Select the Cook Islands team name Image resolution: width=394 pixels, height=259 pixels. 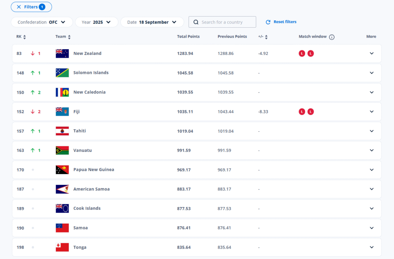[x=87, y=209]
